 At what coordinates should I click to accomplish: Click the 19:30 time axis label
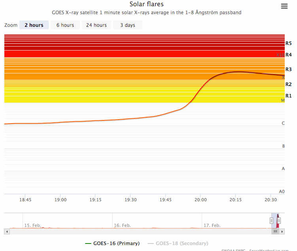point(131,200)
